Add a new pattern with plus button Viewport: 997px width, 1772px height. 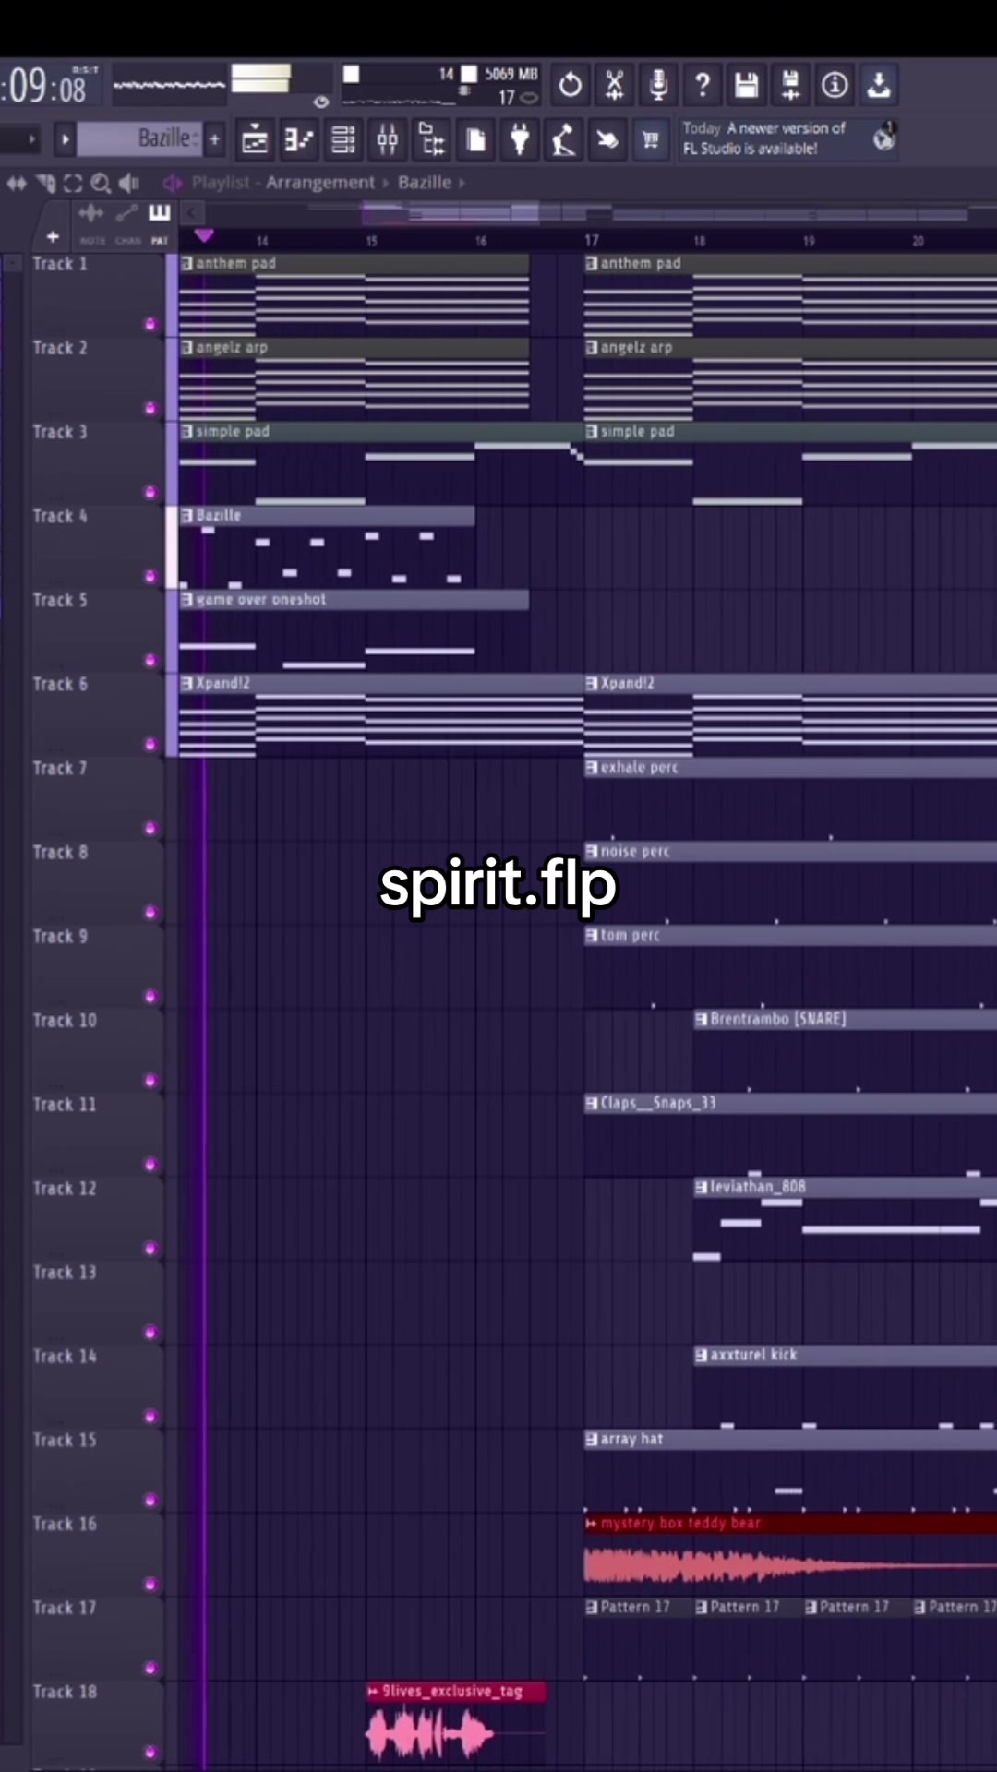coord(215,139)
